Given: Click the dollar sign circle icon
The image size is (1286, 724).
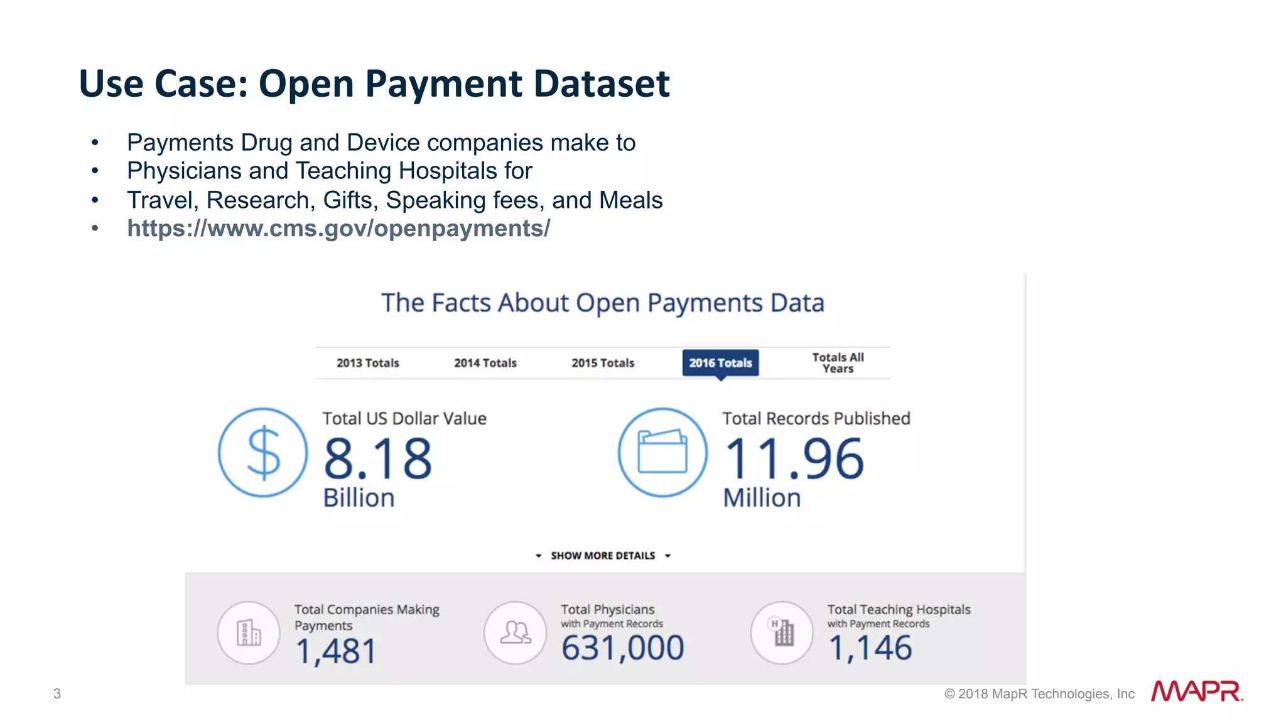Looking at the screenshot, I should click(x=262, y=453).
